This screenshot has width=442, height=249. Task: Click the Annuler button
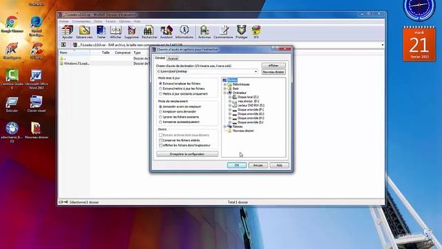pos(258,165)
